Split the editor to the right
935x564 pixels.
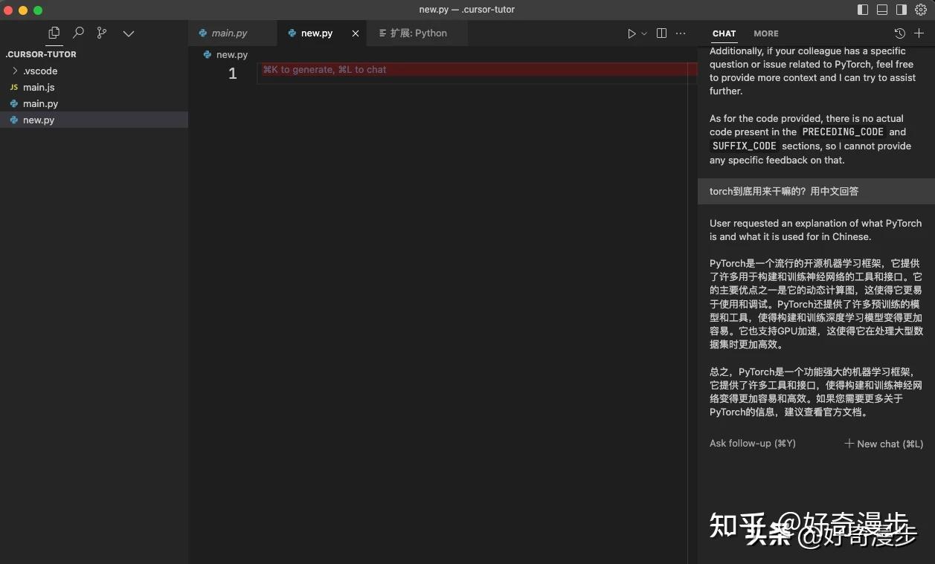[661, 33]
